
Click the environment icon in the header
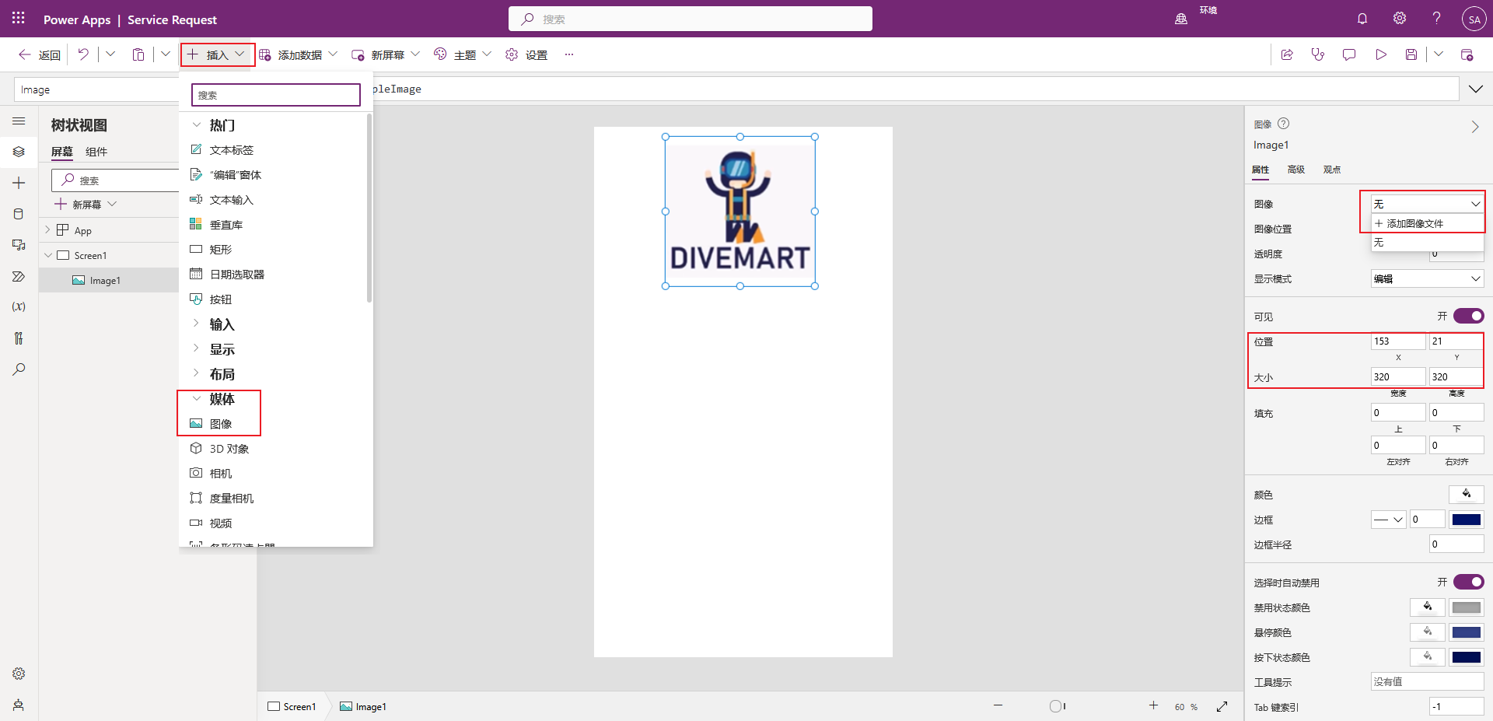(1181, 19)
